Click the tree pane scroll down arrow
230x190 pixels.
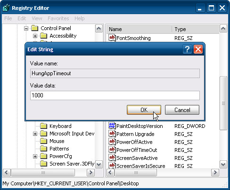pyautogui.click(x=99, y=165)
